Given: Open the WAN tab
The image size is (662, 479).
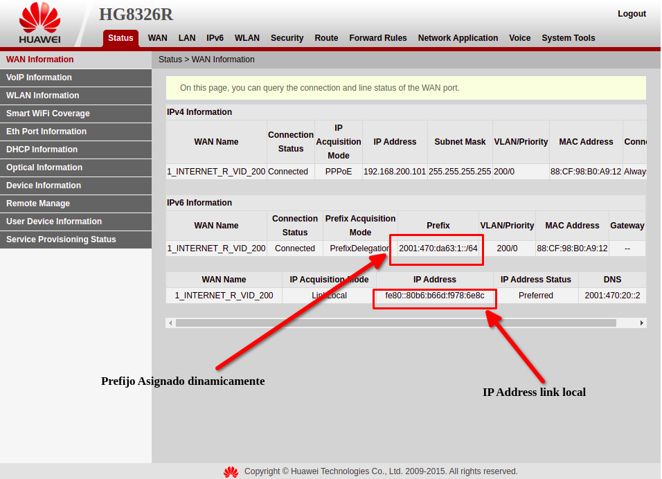Looking at the screenshot, I should point(157,38).
